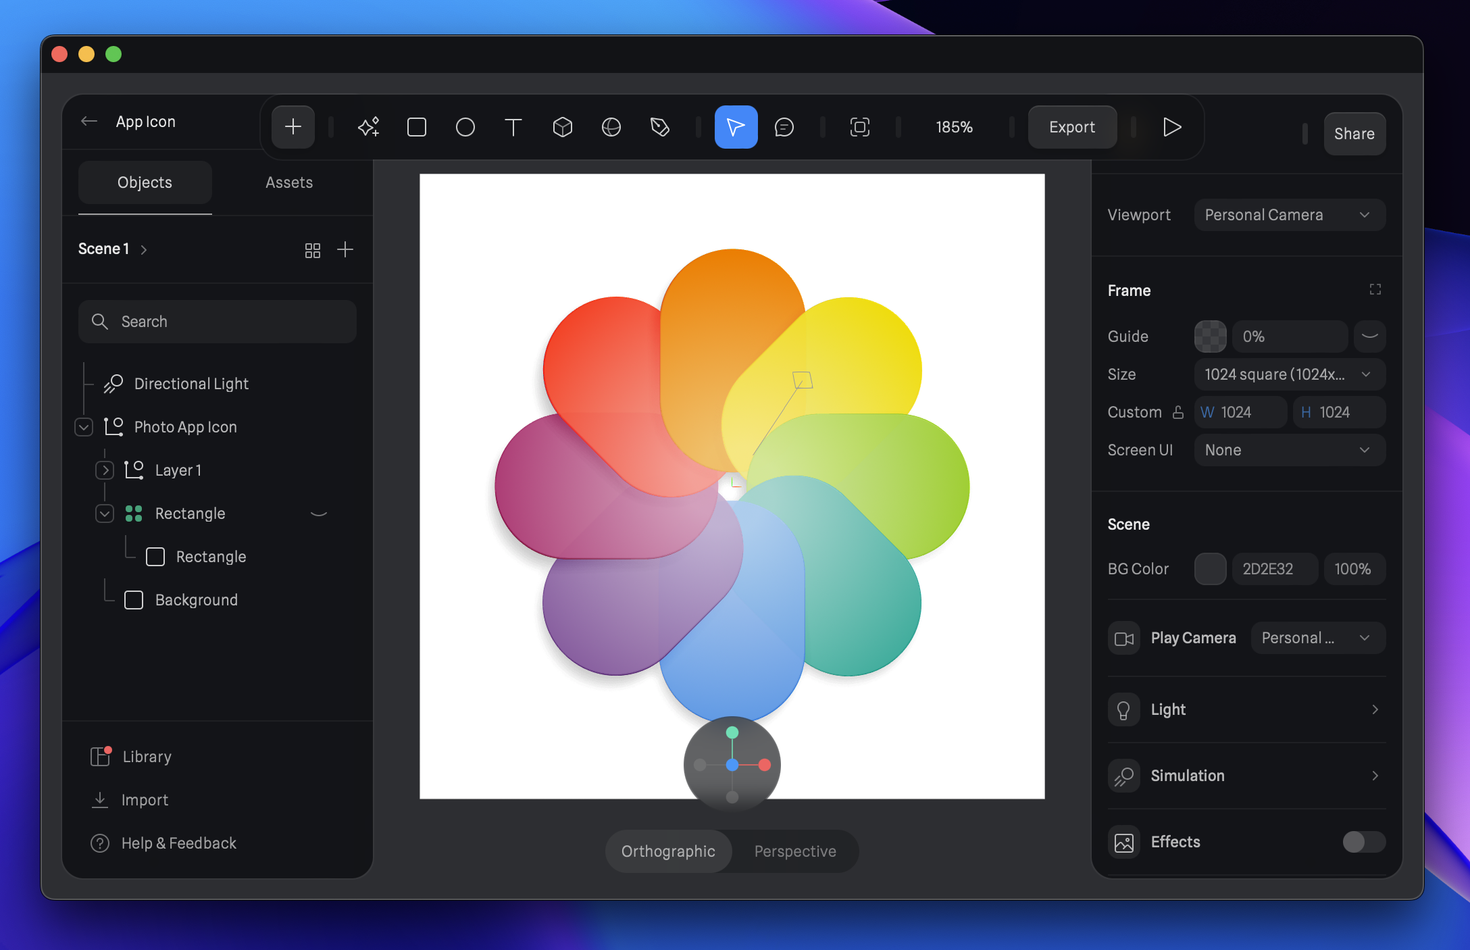Open Help & Feedback

pos(178,843)
